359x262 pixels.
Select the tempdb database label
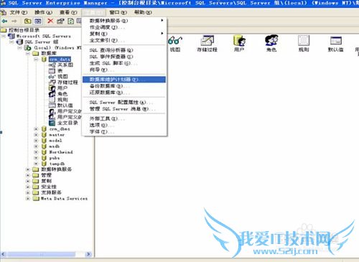point(57,164)
